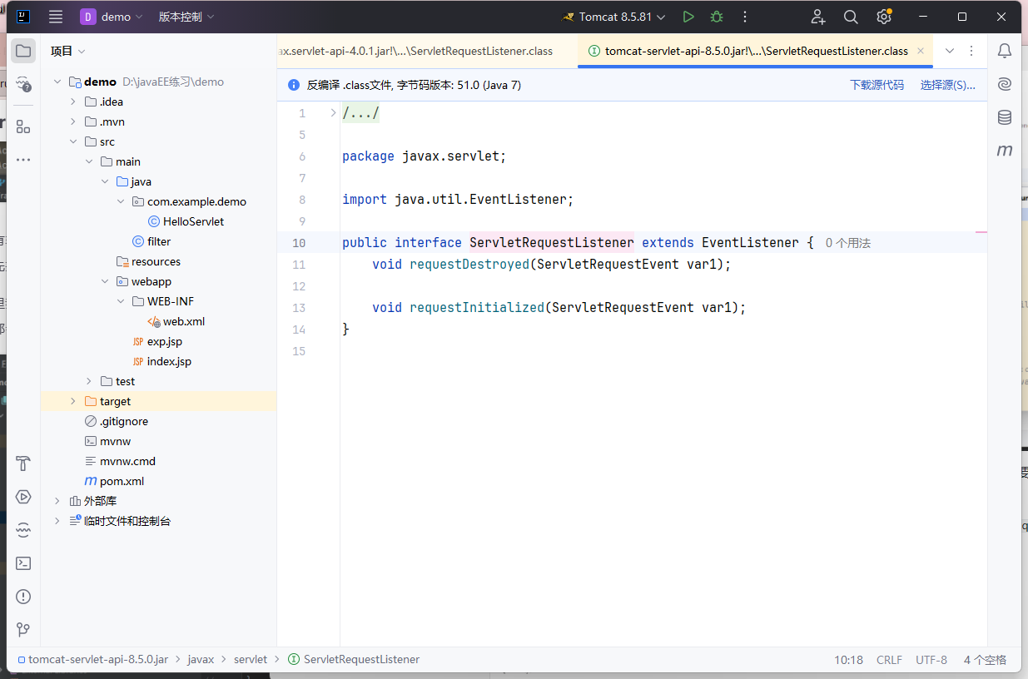Open the Git version control tool window
The width and height of the screenshot is (1028, 679).
pyautogui.click(x=23, y=630)
